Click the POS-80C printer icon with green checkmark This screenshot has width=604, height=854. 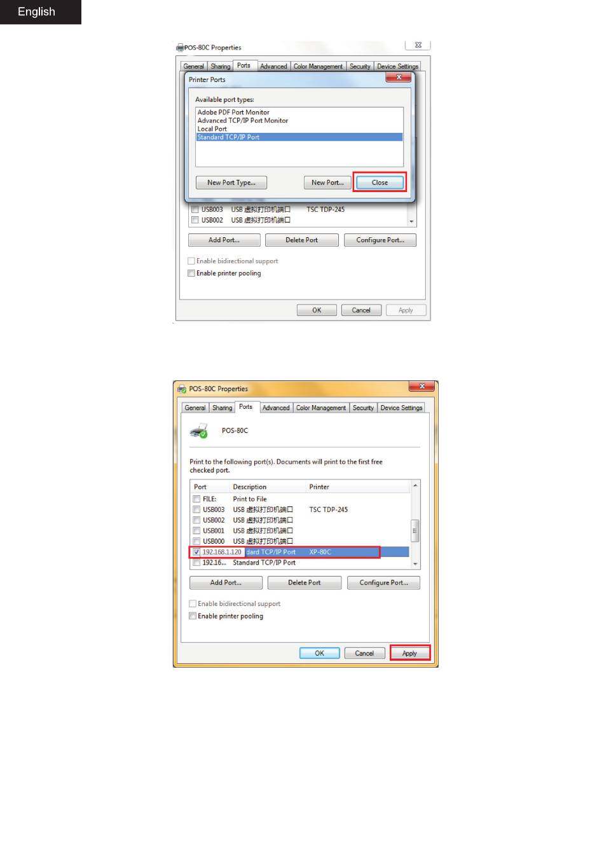(x=199, y=432)
